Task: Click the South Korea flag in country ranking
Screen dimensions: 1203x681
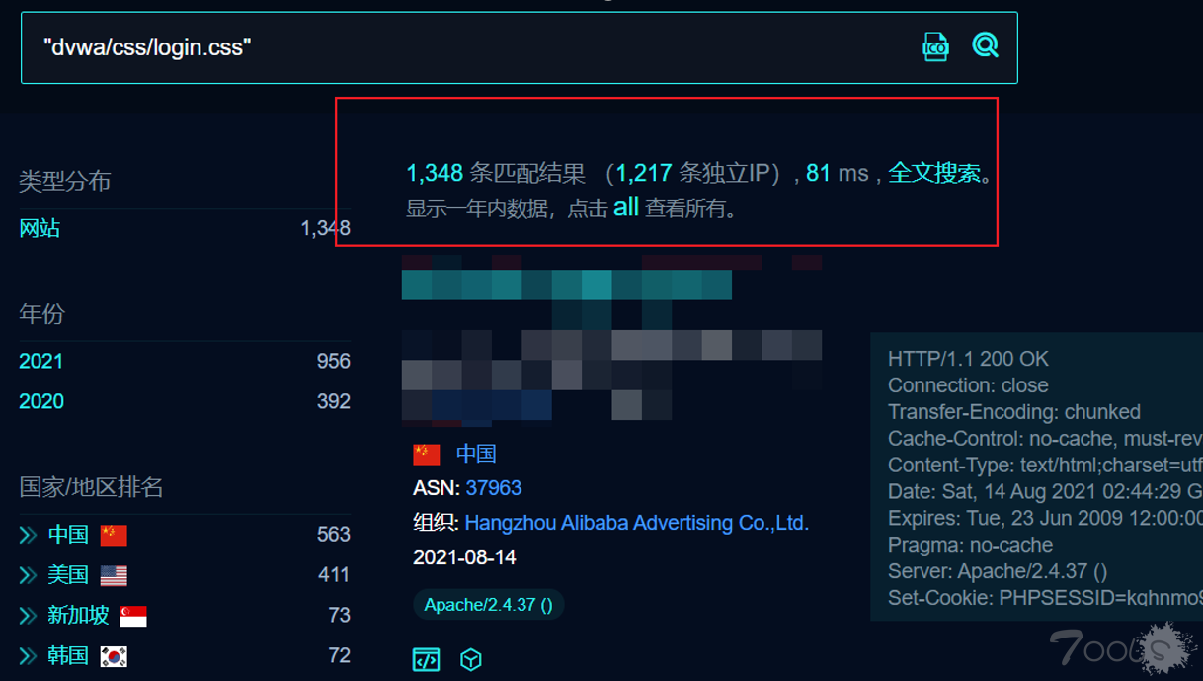Action: pyautogui.click(x=114, y=657)
